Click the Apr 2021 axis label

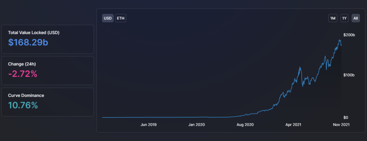pyautogui.click(x=293, y=125)
